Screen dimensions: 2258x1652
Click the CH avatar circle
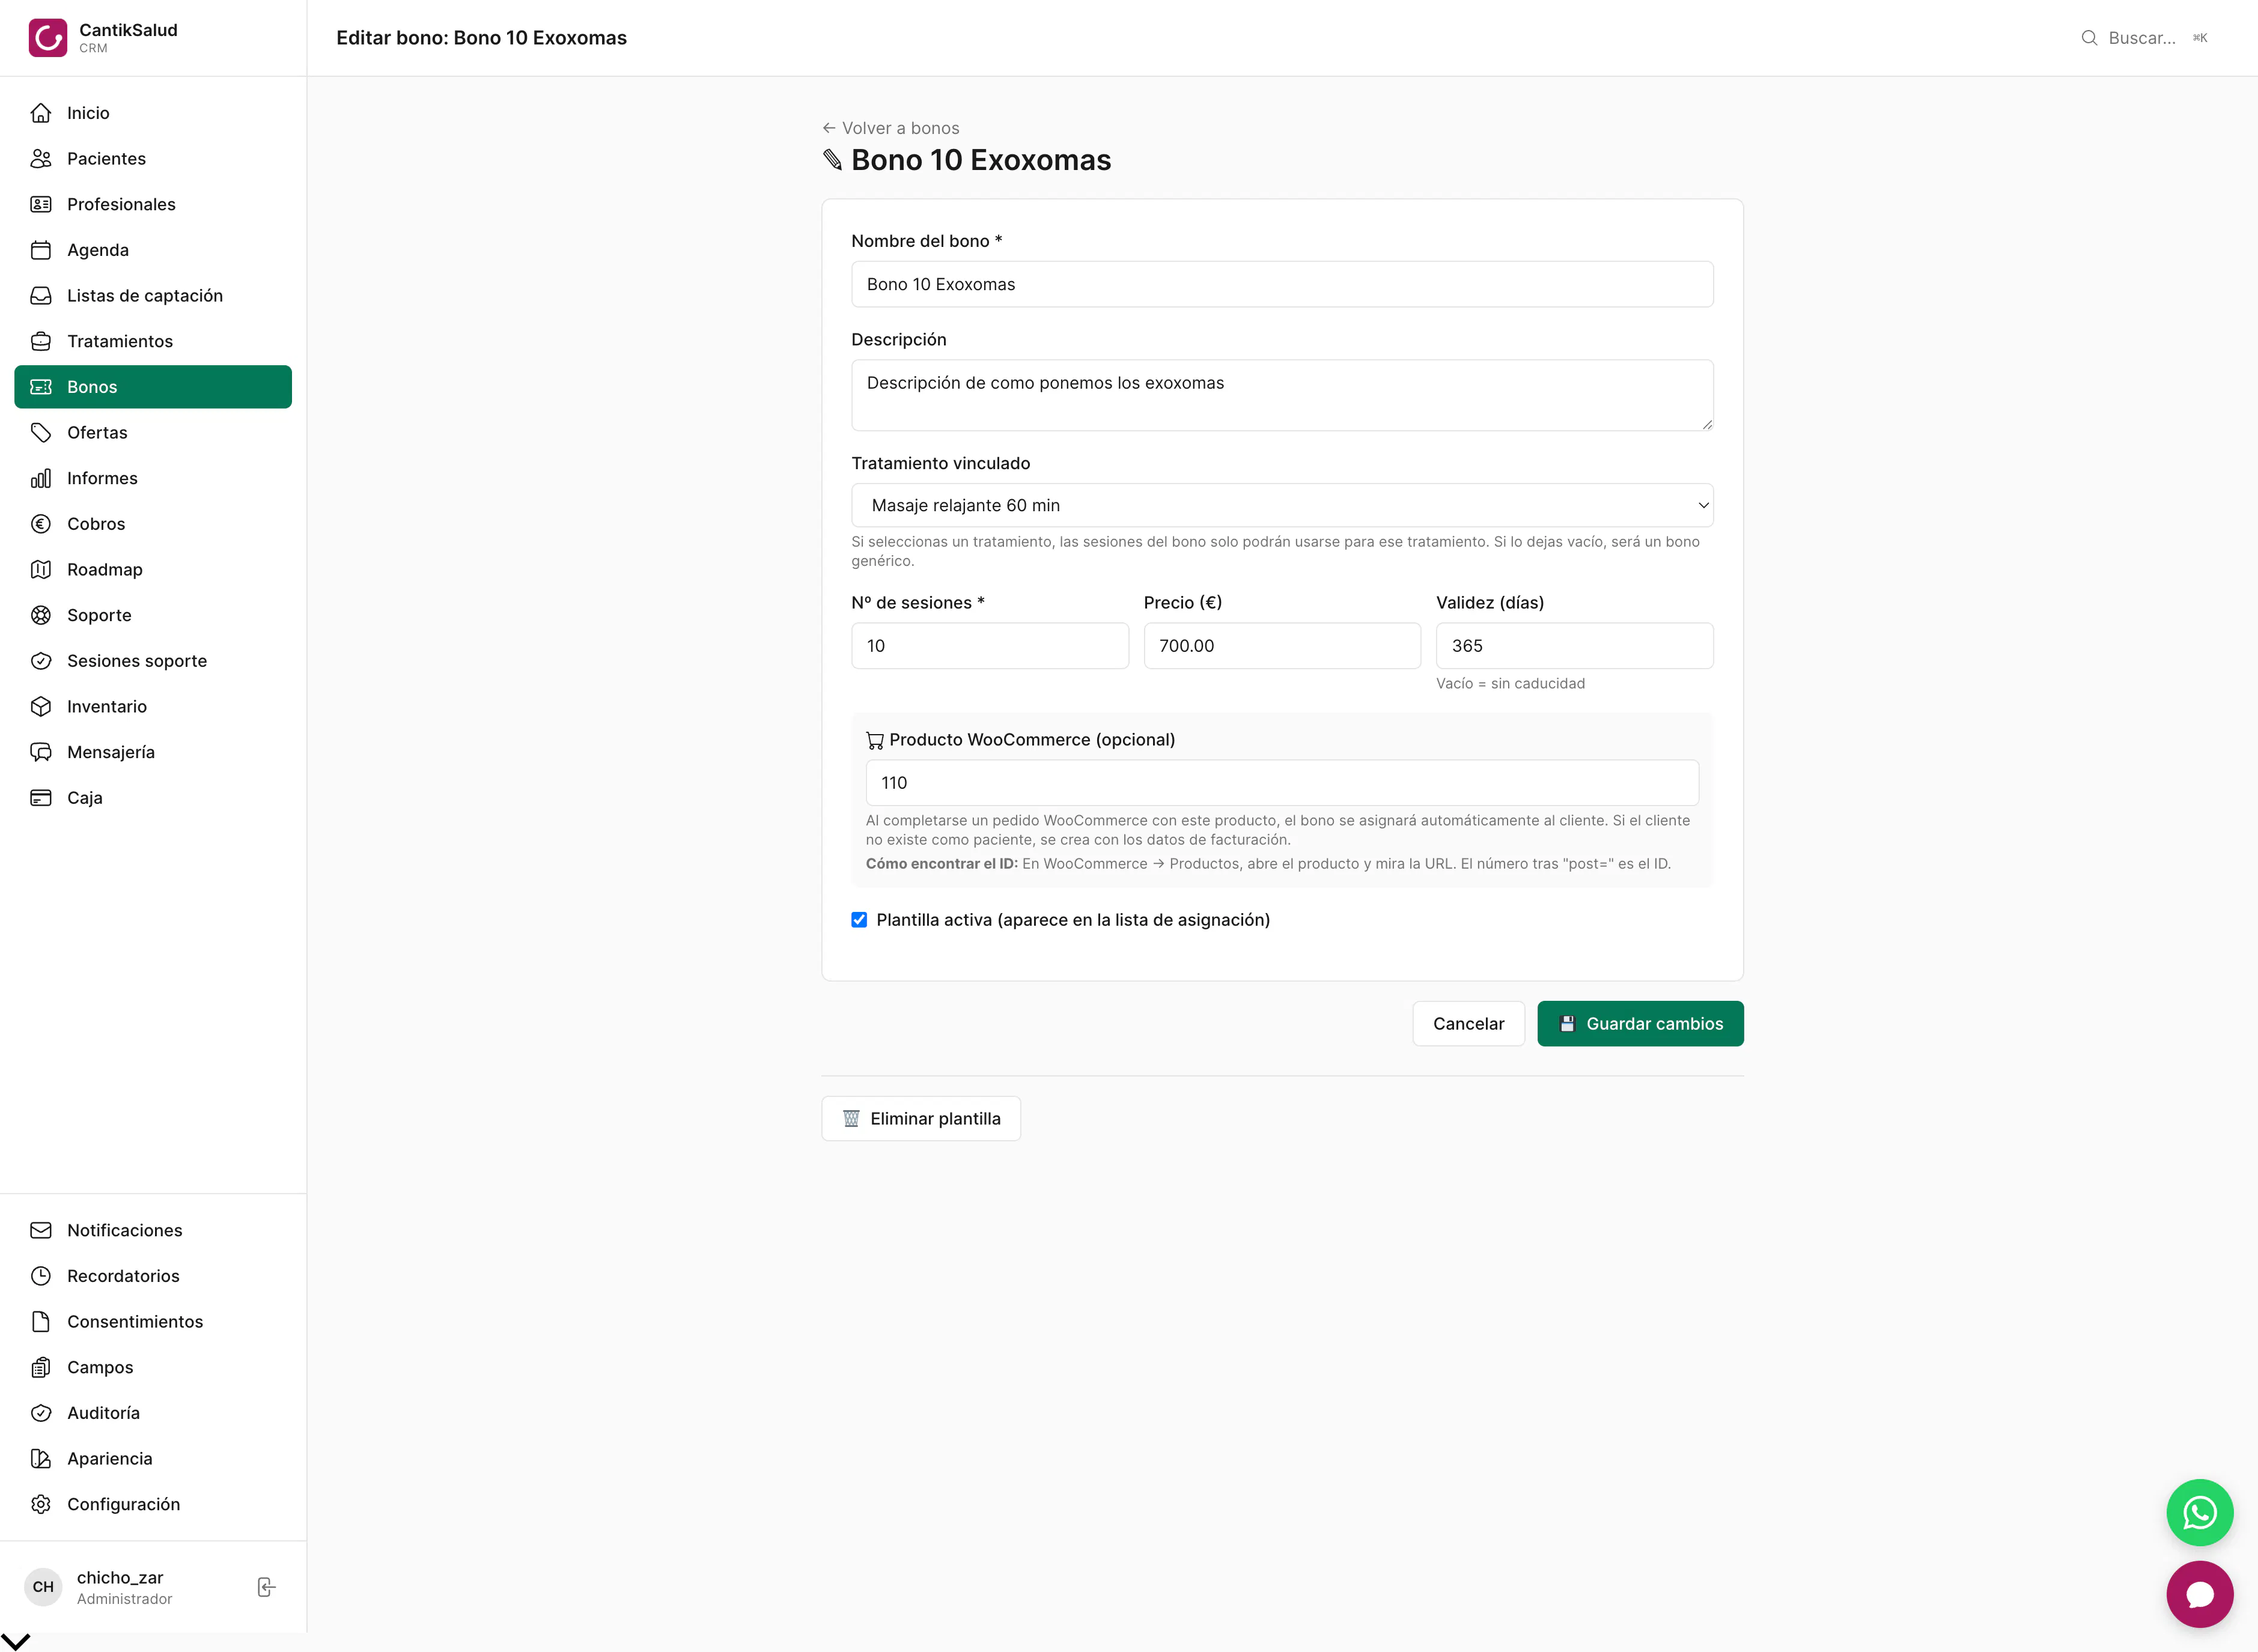43,1587
